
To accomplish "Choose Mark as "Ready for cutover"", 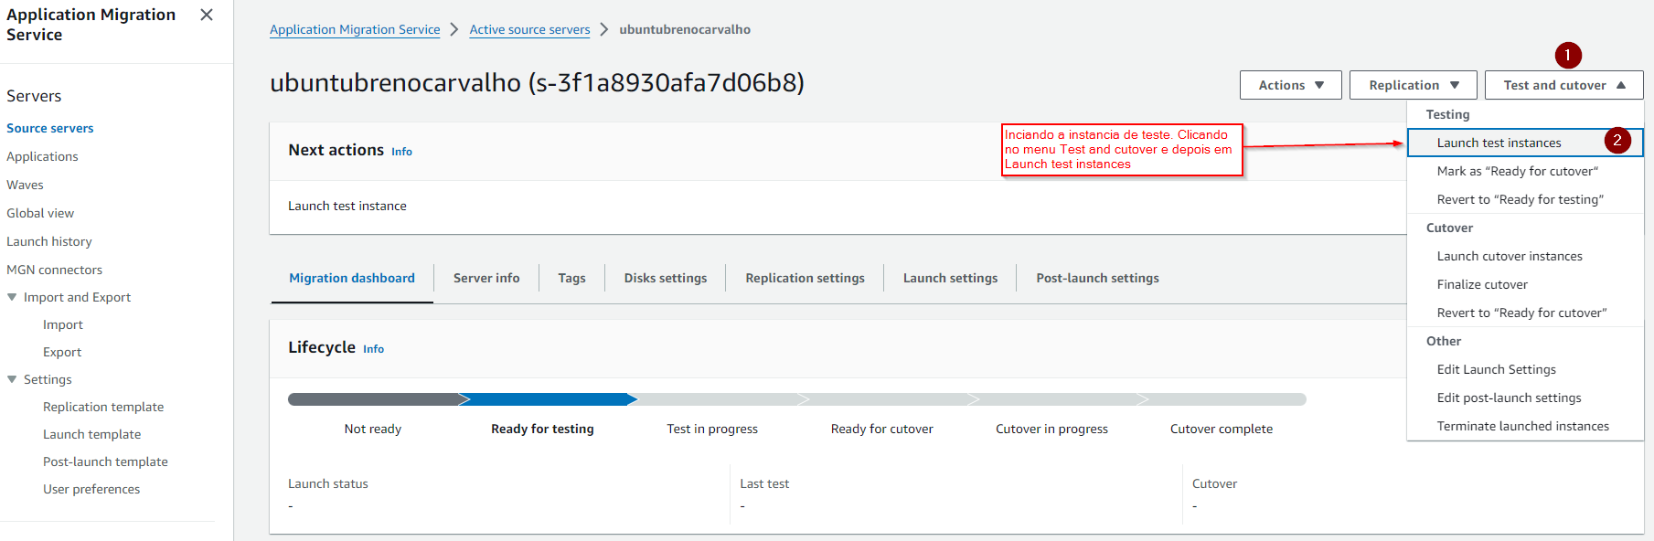I will point(1517,171).
